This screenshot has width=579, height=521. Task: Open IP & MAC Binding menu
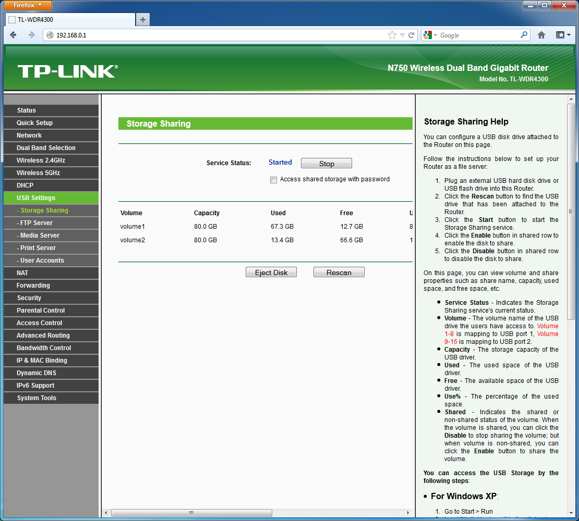click(x=51, y=361)
